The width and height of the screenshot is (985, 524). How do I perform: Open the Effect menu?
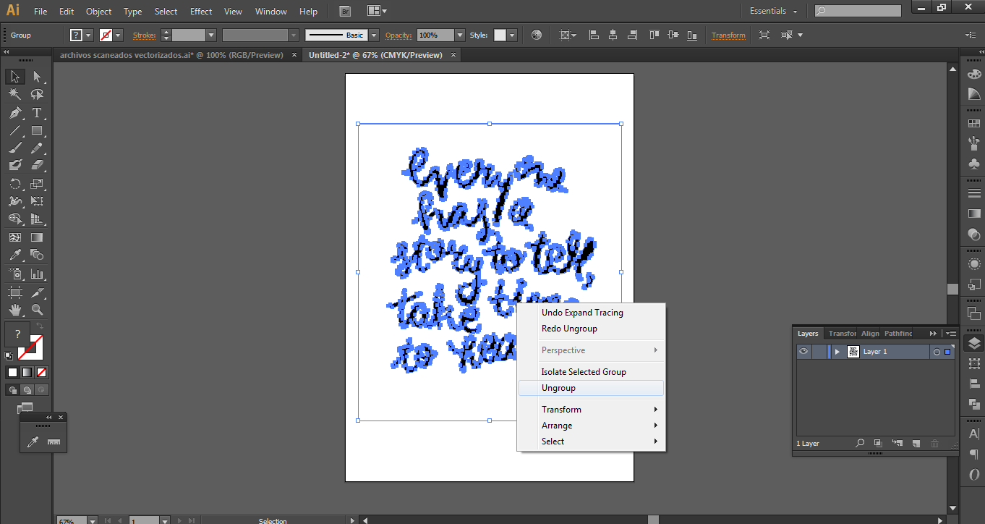201,12
